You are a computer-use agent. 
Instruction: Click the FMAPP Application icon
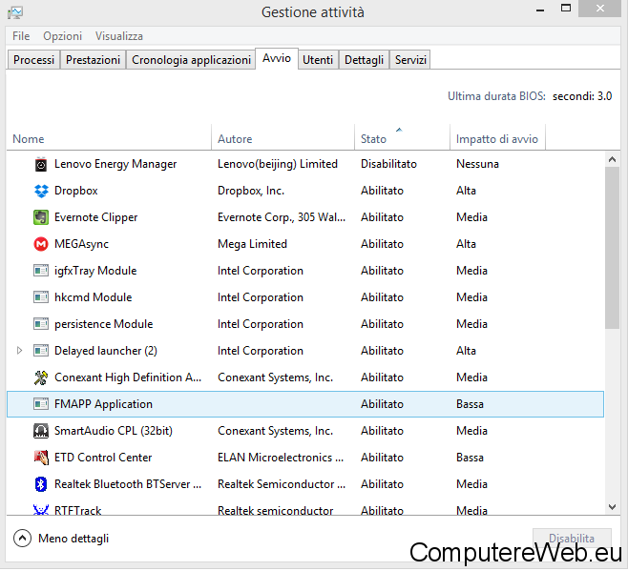(41, 404)
